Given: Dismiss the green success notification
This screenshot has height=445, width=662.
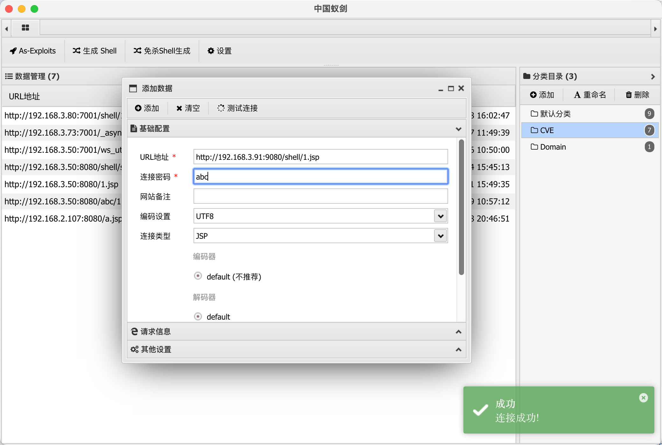Looking at the screenshot, I should coord(643,398).
